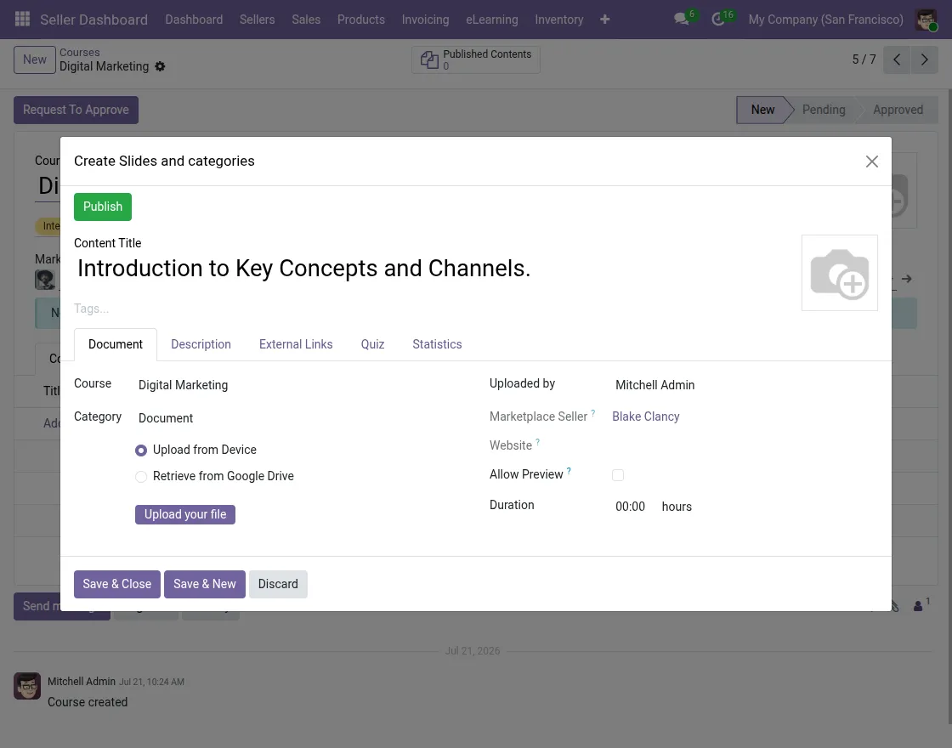Screen dimensions: 952x748
Task: Open company switcher My Company (San Francisco)
Action: pos(825,20)
